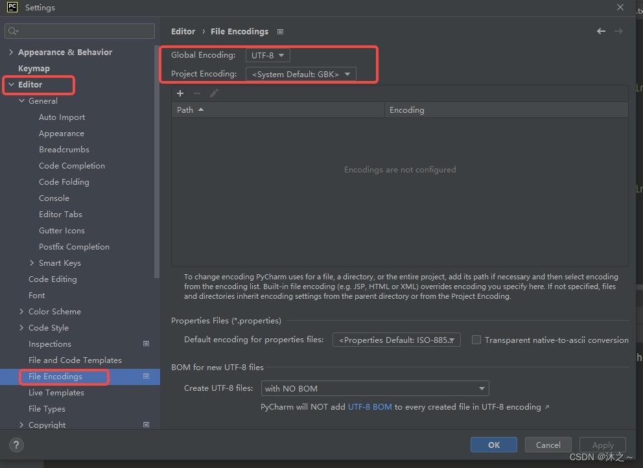Open help via the question mark icon
Image resolution: width=643 pixels, height=468 pixels.
(16, 445)
